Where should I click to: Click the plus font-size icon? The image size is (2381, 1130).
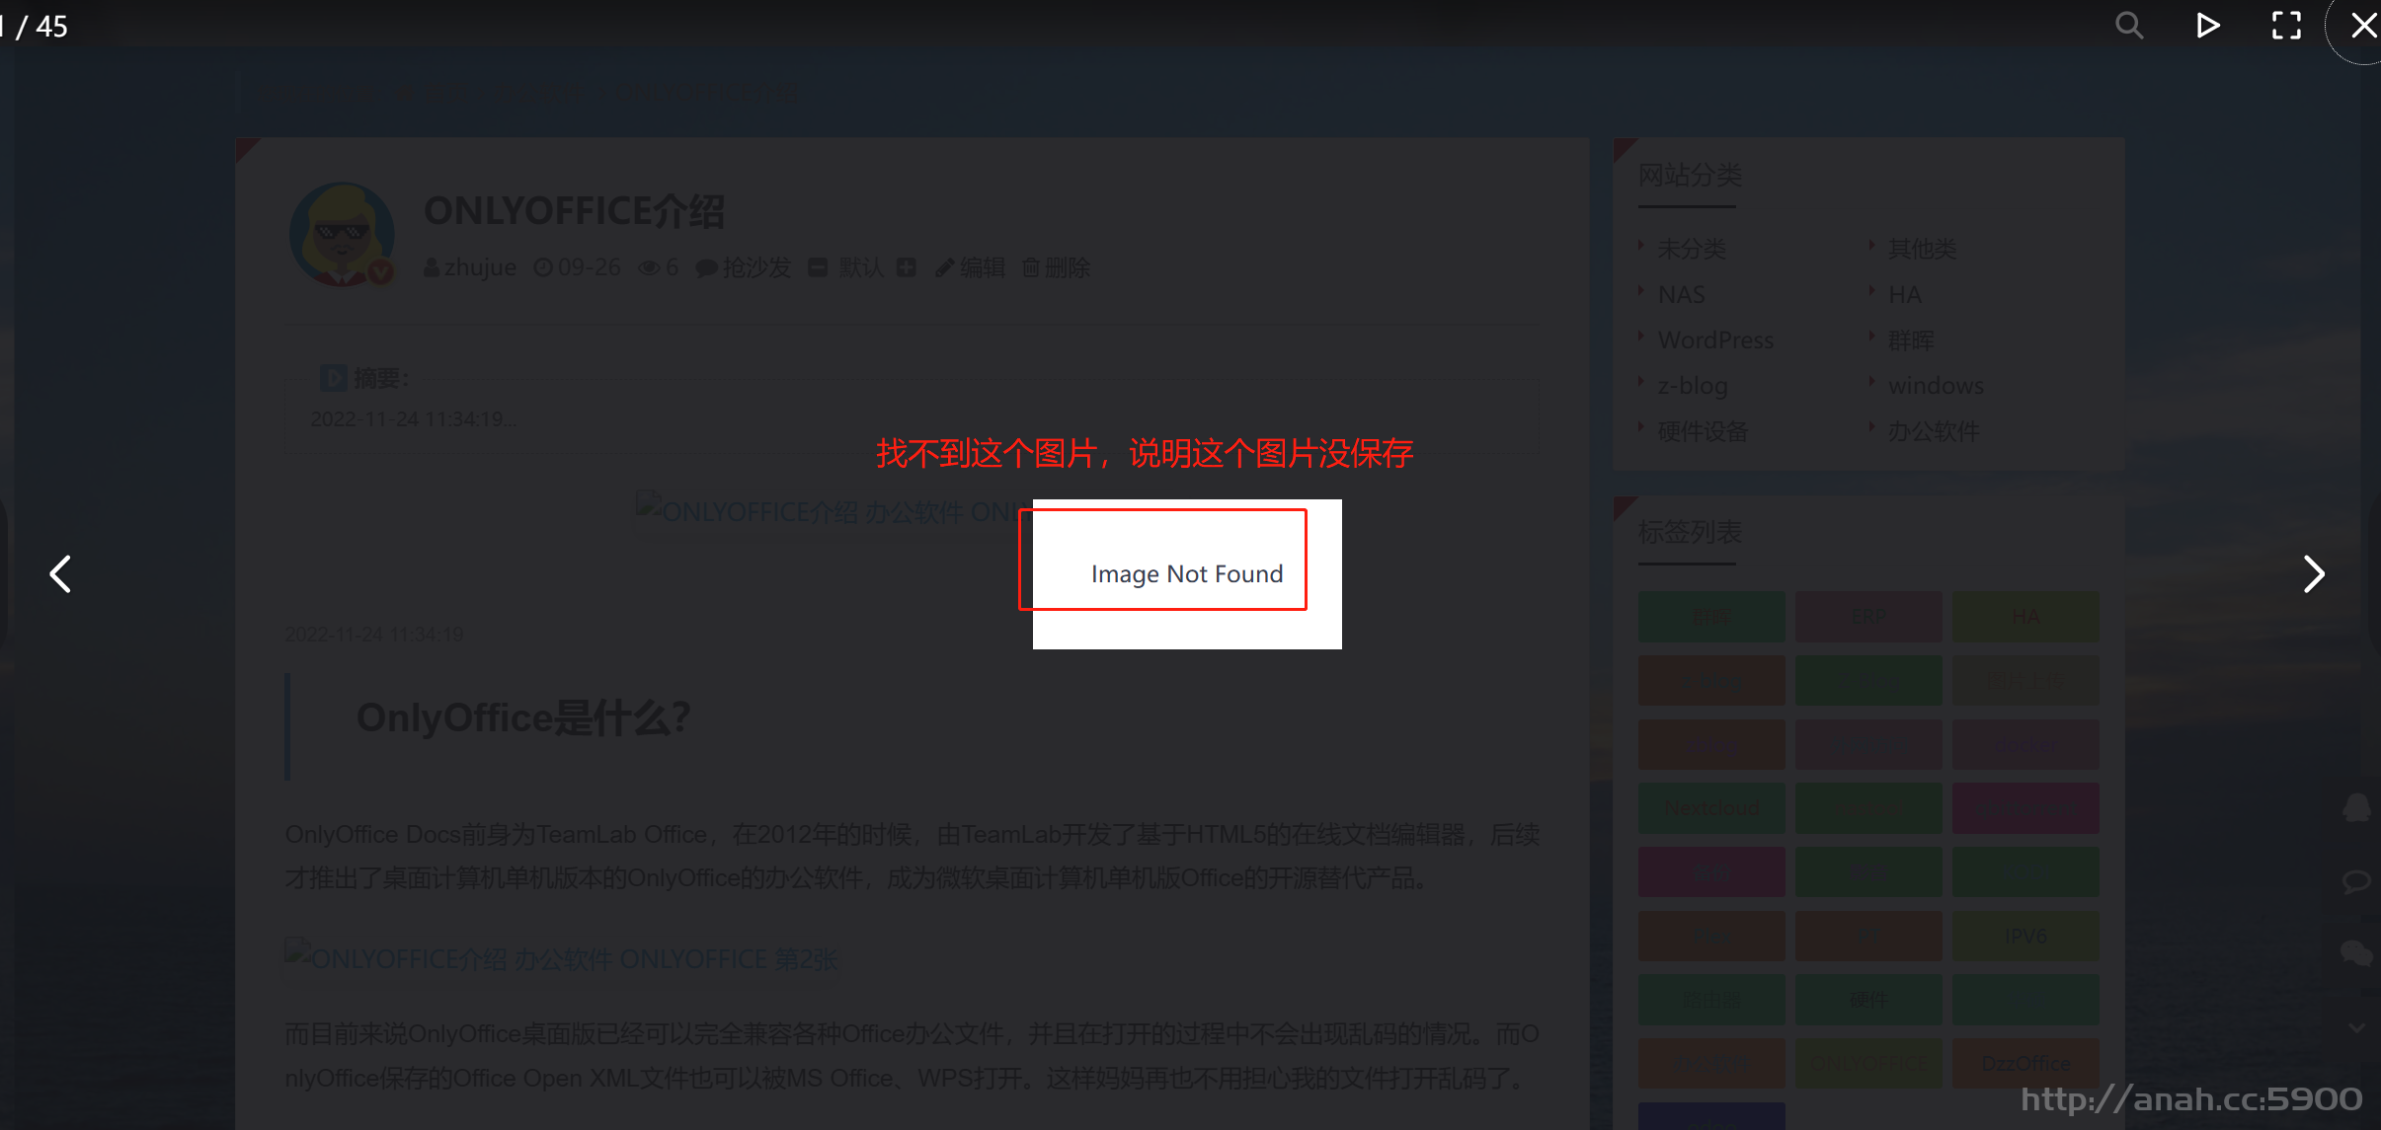pyautogui.click(x=907, y=267)
